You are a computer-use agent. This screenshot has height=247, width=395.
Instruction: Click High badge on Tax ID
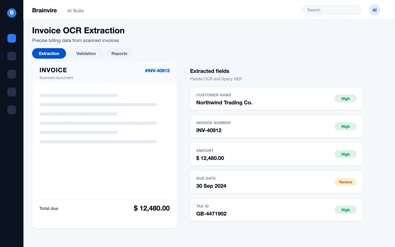pos(346,210)
